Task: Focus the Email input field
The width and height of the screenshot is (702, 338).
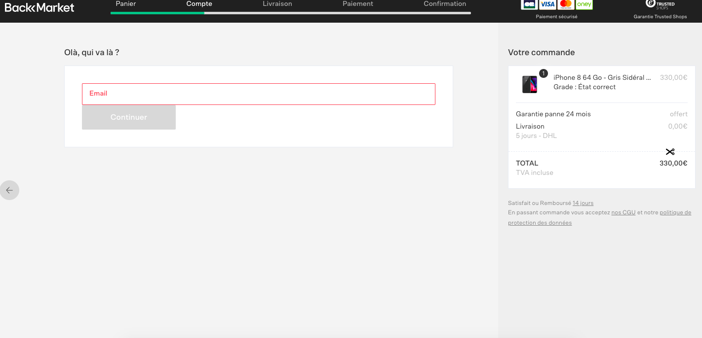Action: pyautogui.click(x=259, y=94)
